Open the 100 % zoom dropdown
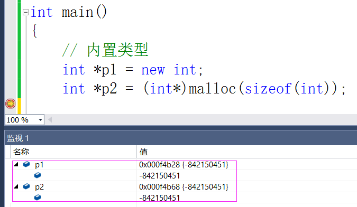The image size is (357, 207). coord(40,120)
